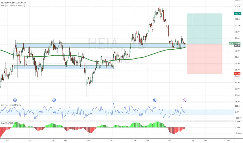Click the earnings lightning bolt marker
Image resolution: width=243 pixels, height=143 pixels.
click(x=185, y=100)
